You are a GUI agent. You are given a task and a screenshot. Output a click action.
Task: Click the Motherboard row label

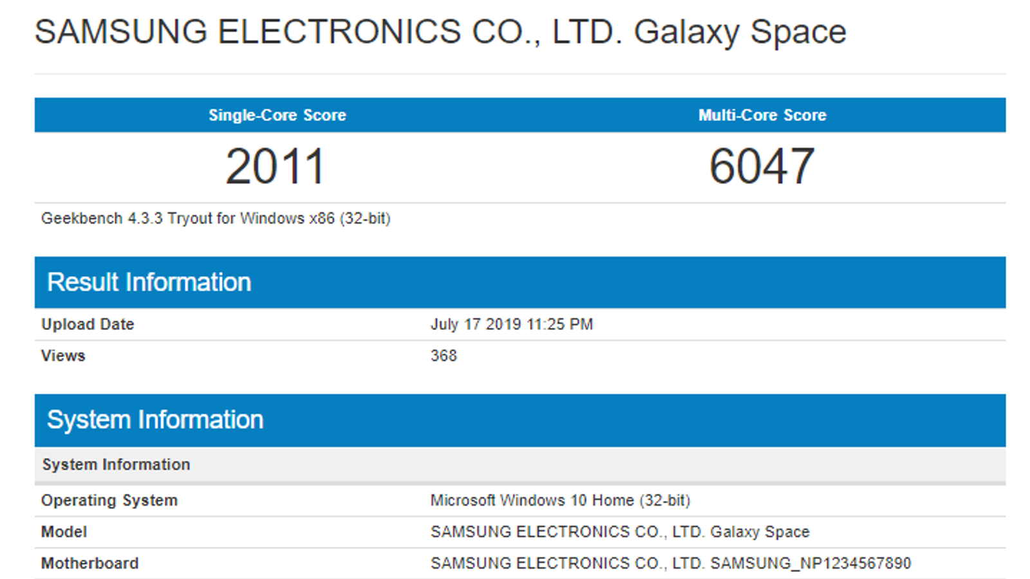[89, 564]
